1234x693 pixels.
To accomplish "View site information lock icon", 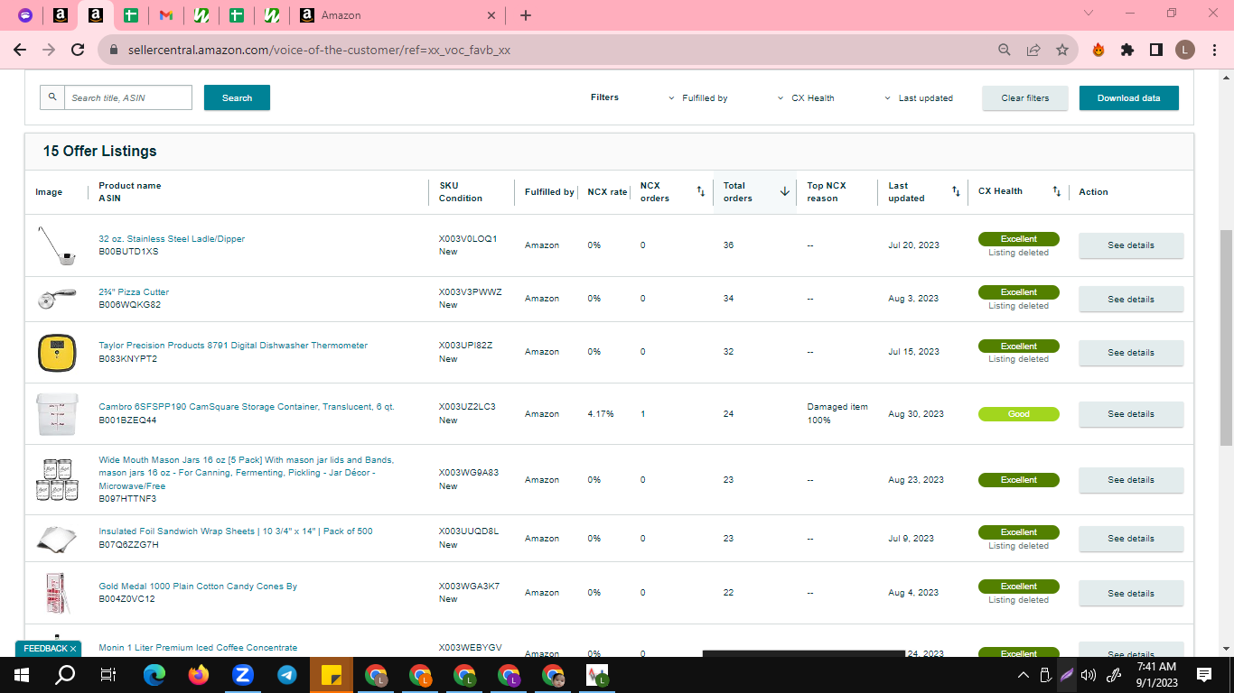I will pos(114,51).
